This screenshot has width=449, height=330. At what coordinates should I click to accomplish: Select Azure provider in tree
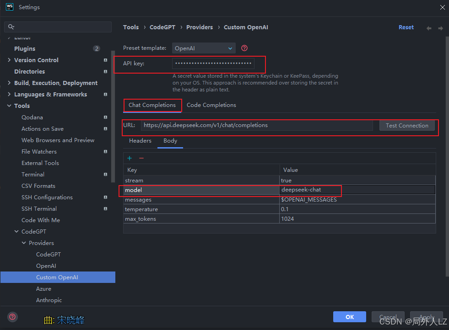click(x=43, y=289)
